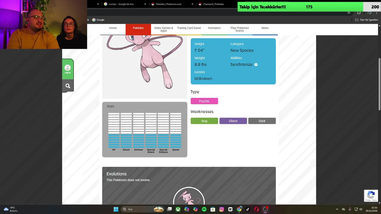This screenshot has height=214, width=381.
Task: Close the snorlax Google search tab
Action: [x=145, y=4]
